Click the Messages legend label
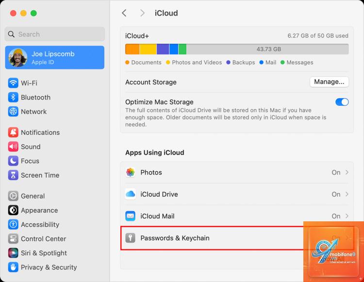 [x=300, y=63]
